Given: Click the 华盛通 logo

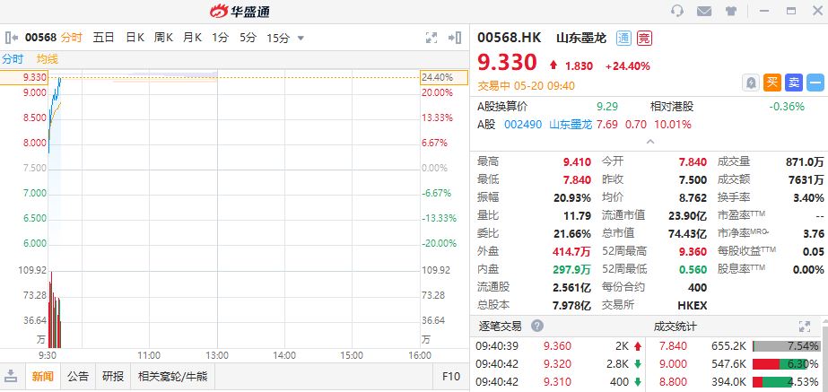Looking at the screenshot, I should click(240, 11).
